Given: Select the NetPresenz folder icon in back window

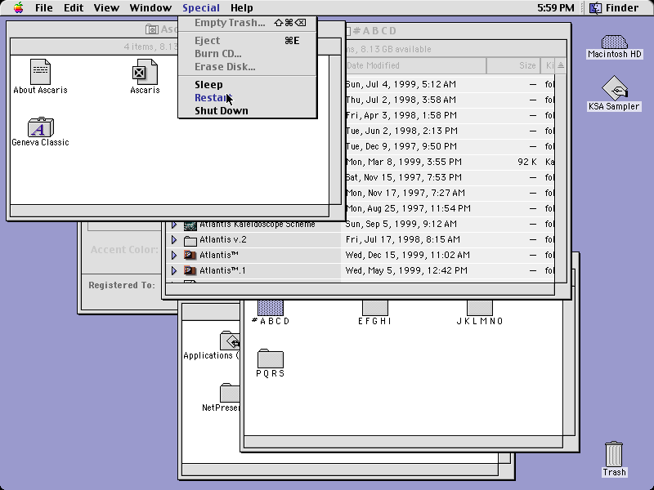Looking at the screenshot, I should [230, 393].
